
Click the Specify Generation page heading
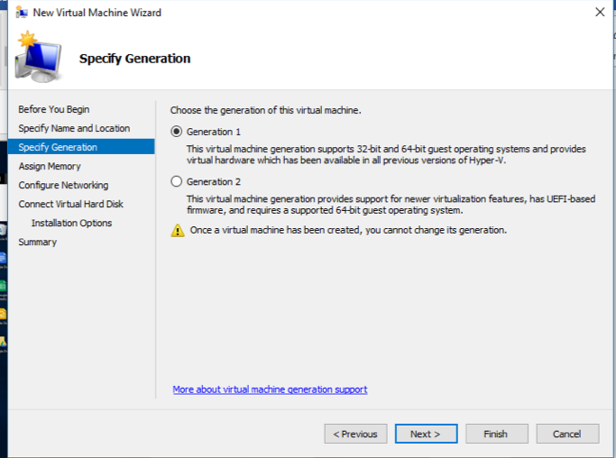click(x=134, y=59)
